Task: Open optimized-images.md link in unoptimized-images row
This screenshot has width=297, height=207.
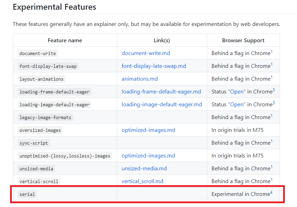Action: (x=148, y=155)
